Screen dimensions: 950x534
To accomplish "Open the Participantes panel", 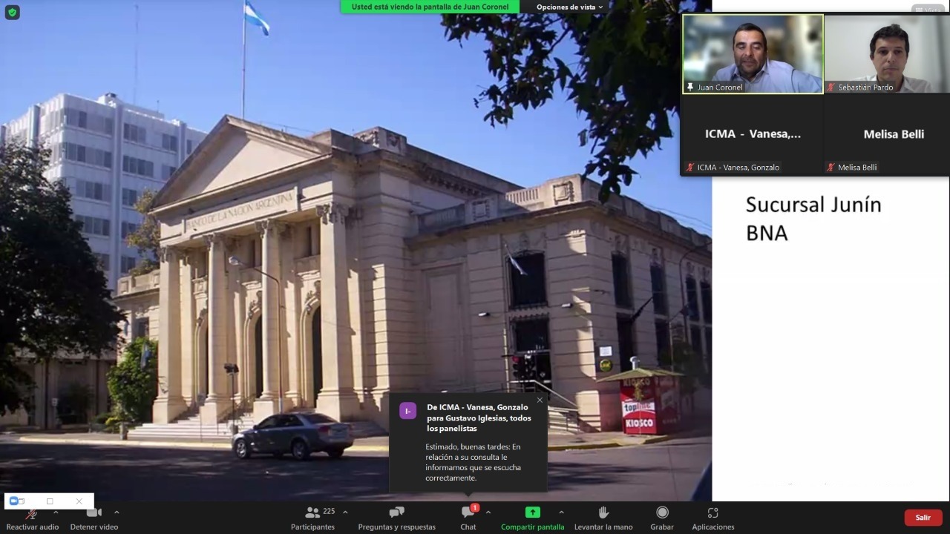I will point(312,518).
